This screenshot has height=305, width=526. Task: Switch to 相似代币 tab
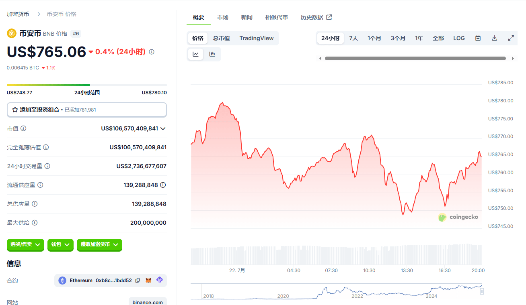tap(277, 17)
